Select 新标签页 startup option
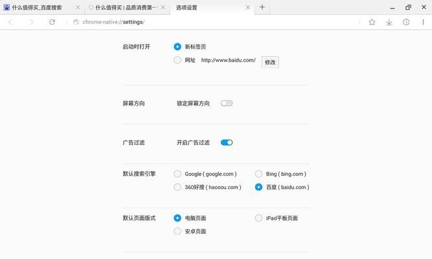432x259 pixels. click(x=177, y=47)
